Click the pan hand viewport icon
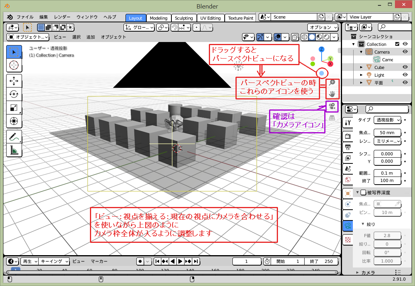 pos(332,94)
